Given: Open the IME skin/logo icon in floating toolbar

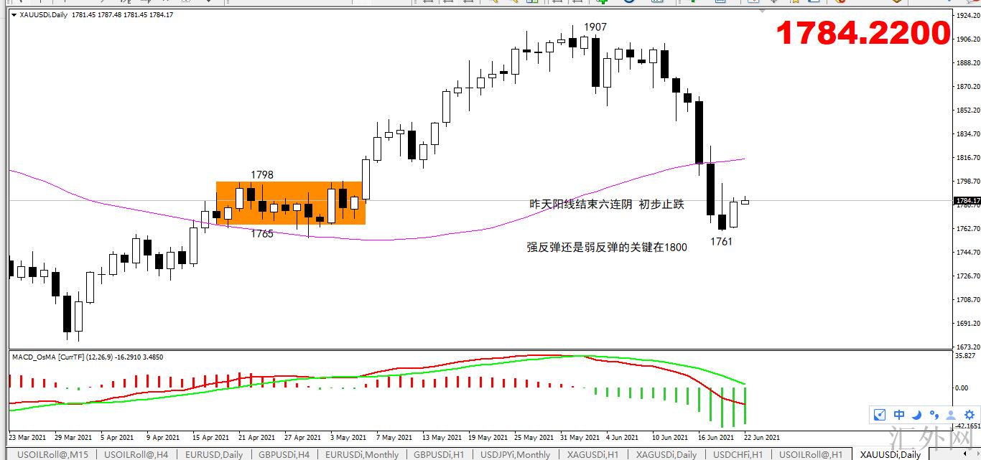Looking at the screenshot, I should (880, 415).
